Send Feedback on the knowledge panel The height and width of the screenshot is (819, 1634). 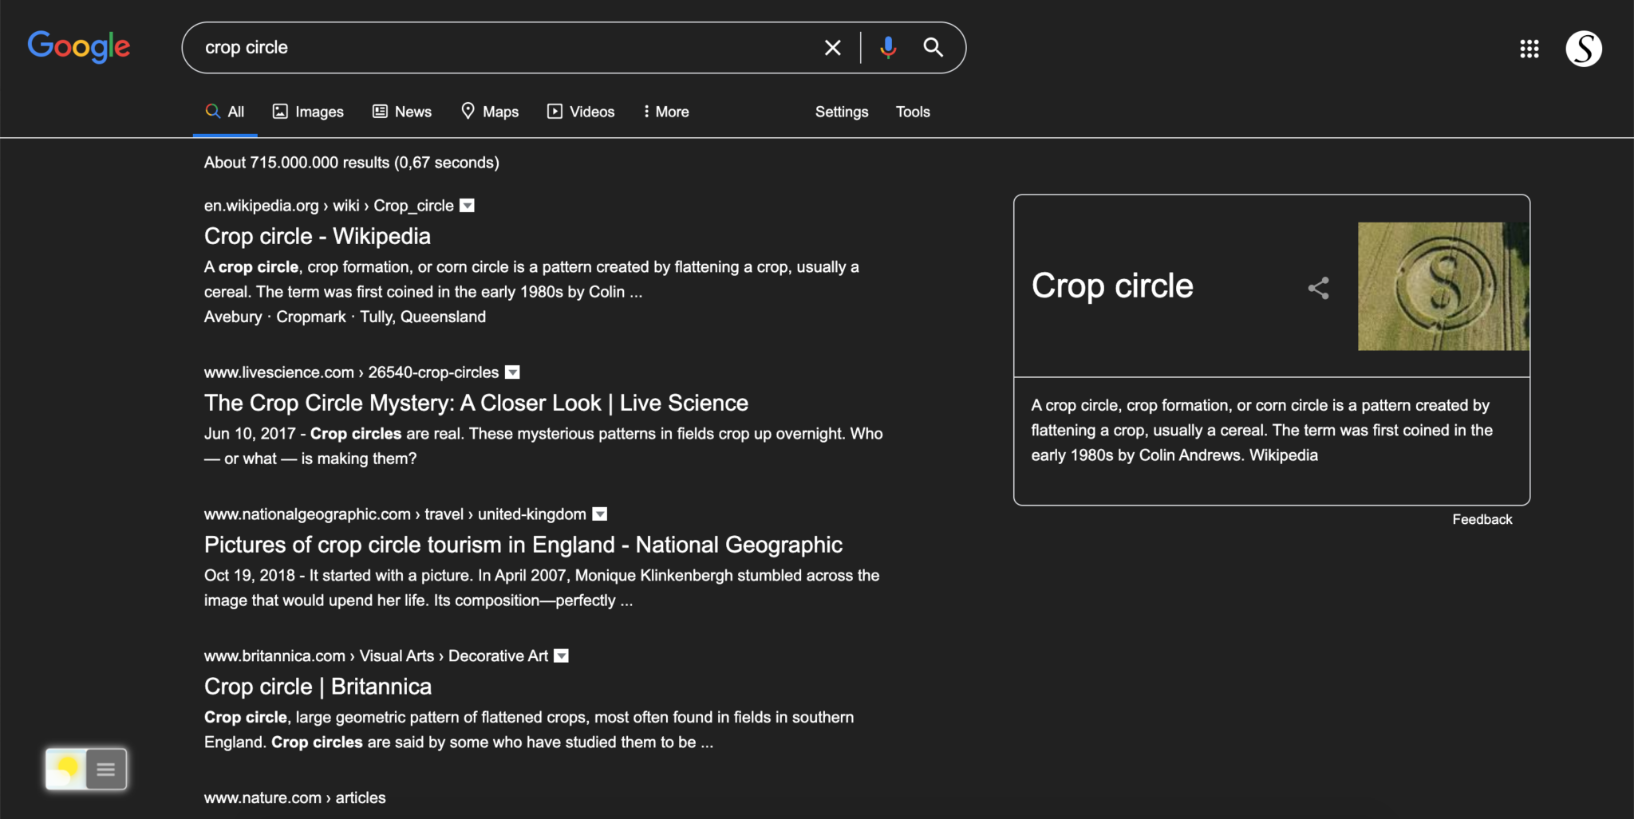[x=1482, y=519]
